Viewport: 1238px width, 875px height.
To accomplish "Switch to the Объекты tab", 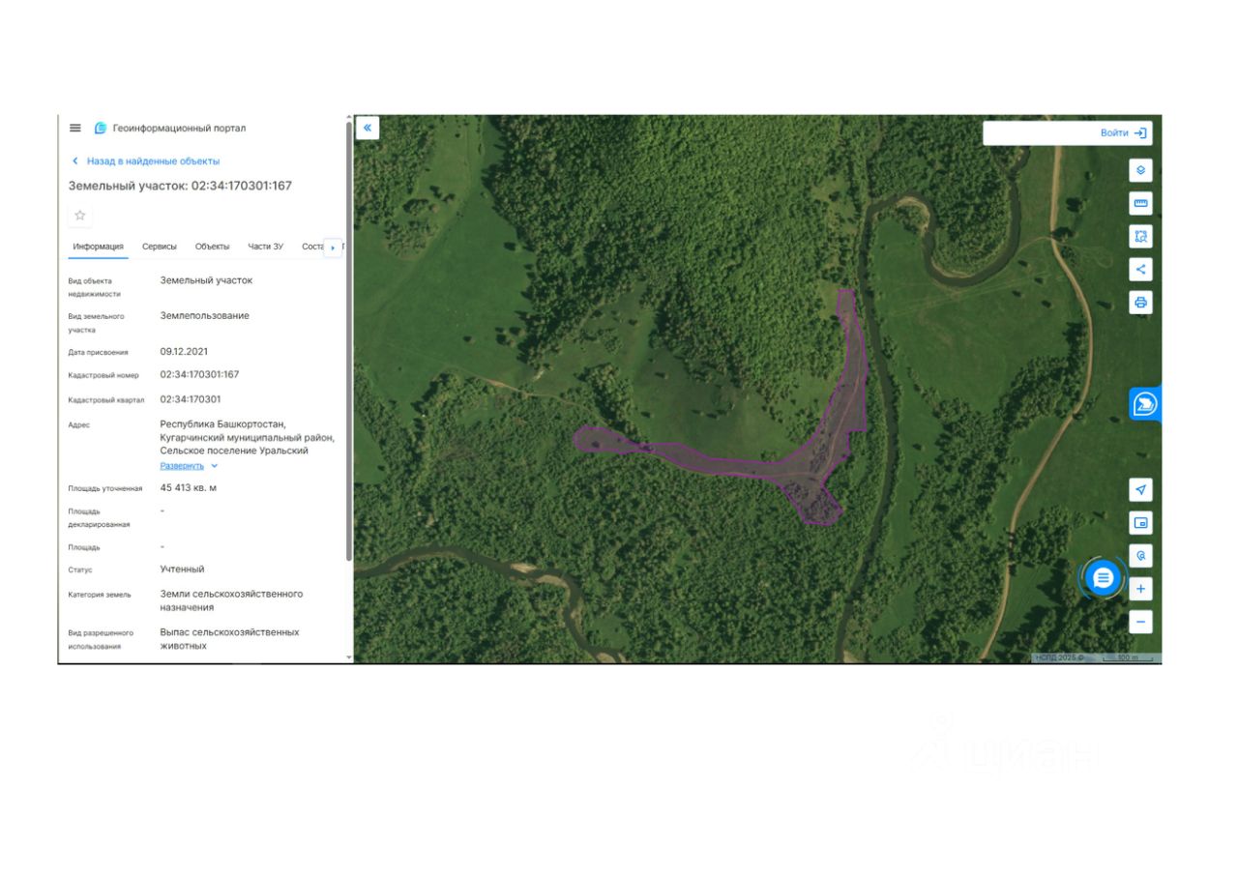I will (213, 247).
